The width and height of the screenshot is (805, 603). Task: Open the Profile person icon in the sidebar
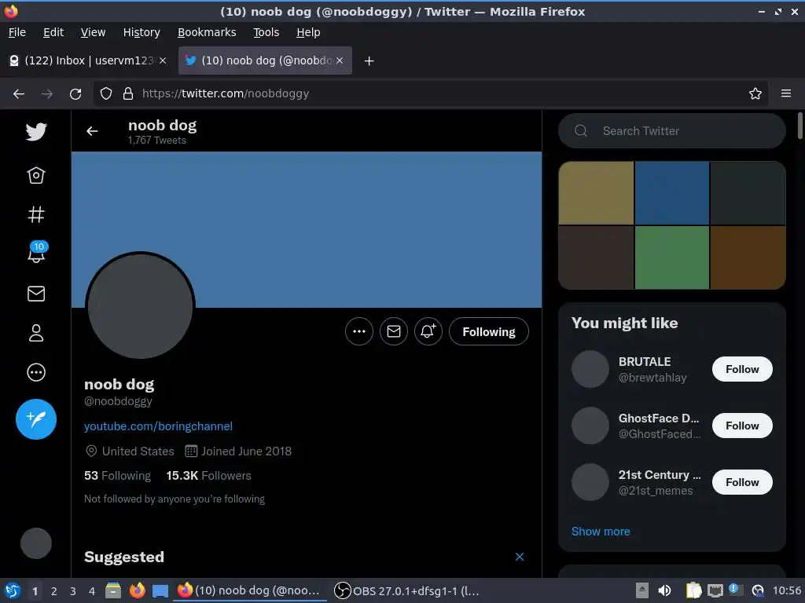(36, 333)
